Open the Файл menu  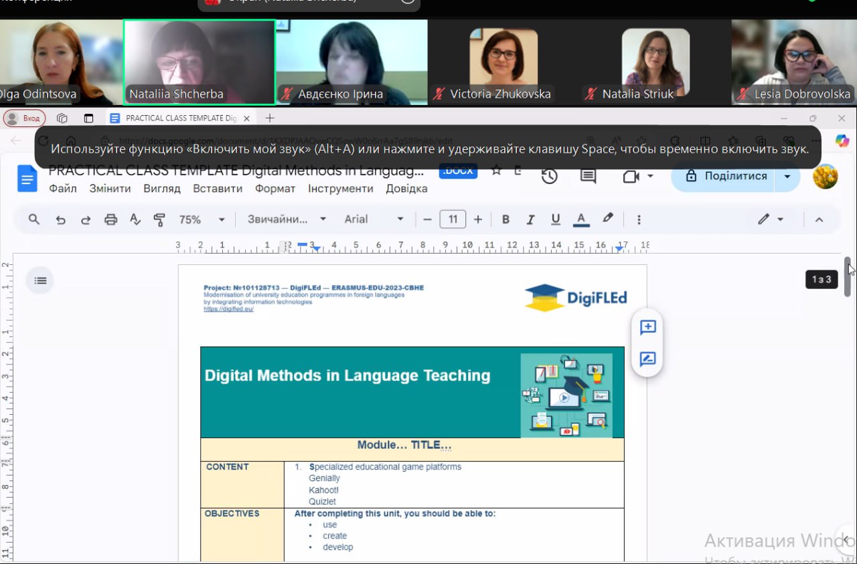coord(63,189)
